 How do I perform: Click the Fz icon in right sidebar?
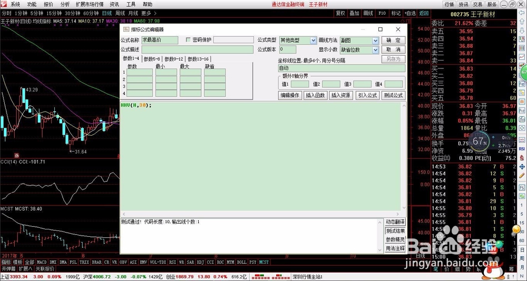[522, 110]
